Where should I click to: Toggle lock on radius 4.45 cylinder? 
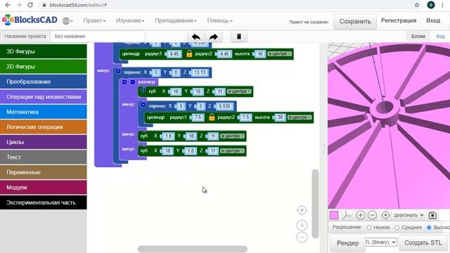pos(189,53)
